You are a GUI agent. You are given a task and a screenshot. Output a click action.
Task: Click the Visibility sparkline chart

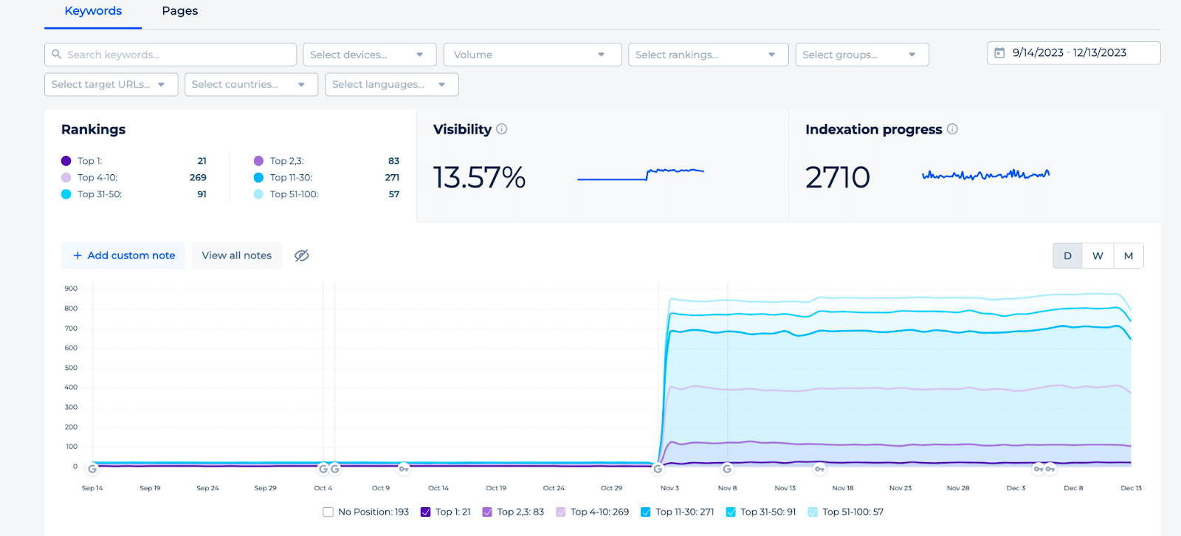641,174
